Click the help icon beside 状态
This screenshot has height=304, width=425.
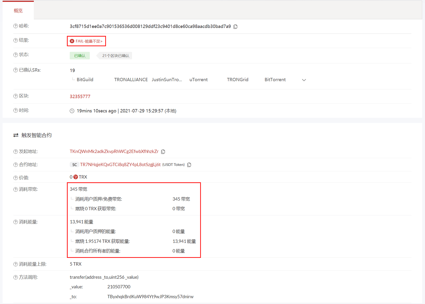click(x=15, y=54)
